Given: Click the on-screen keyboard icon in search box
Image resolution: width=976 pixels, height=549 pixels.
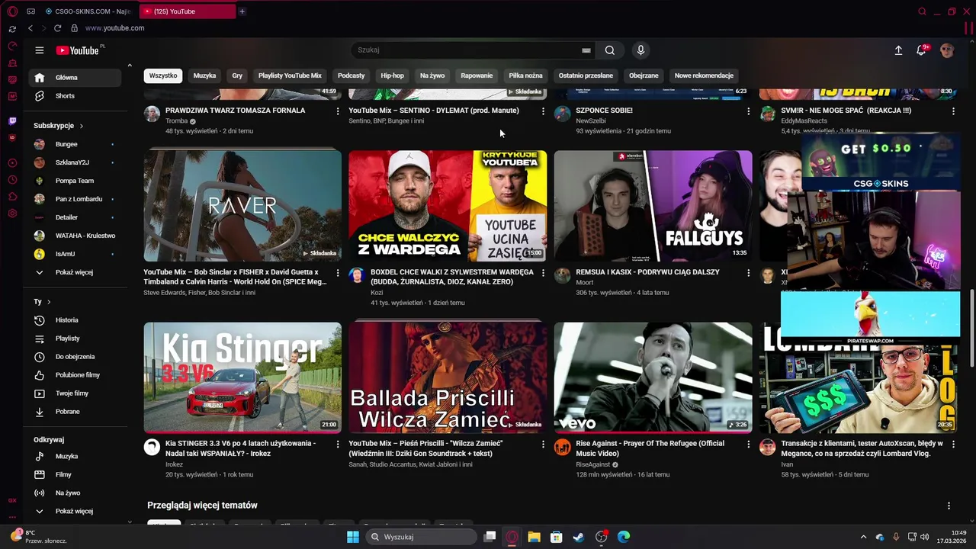Looking at the screenshot, I should 586,50.
